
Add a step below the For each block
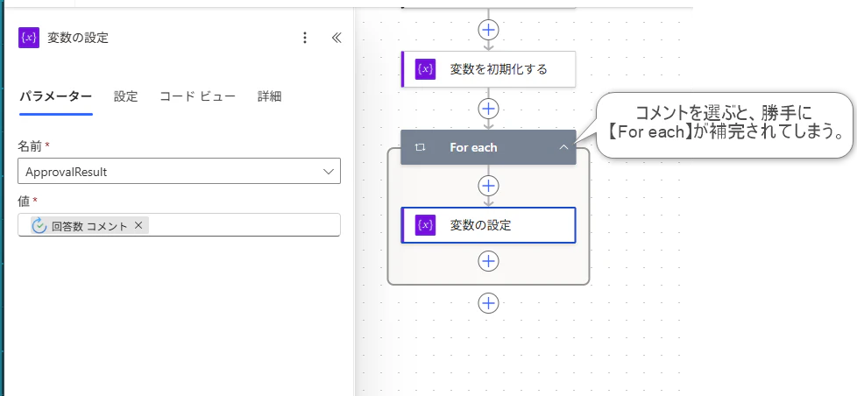[x=488, y=302]
